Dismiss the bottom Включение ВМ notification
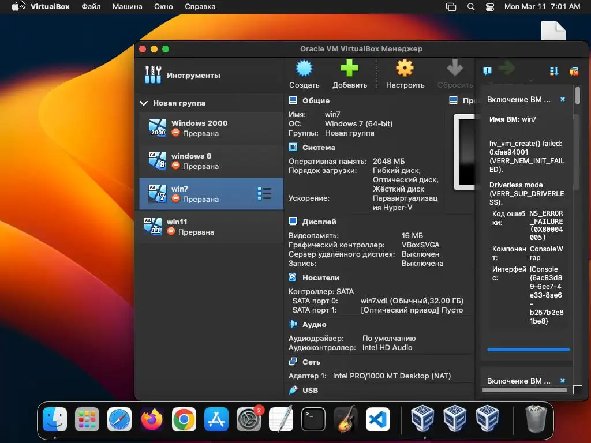Image resolution: width=591 pixels, height=443 pixels. point(563,381)
